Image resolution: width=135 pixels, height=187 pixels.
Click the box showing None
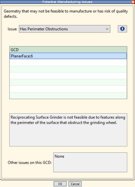90,162
